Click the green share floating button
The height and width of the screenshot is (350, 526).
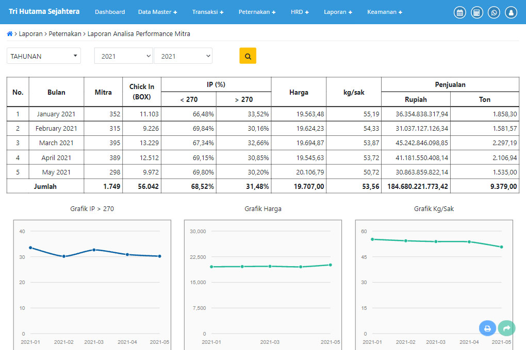tap(506, 328)
